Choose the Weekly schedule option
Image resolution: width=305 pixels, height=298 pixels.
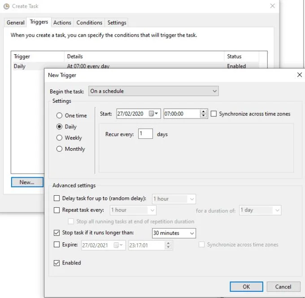coord(59,138)
